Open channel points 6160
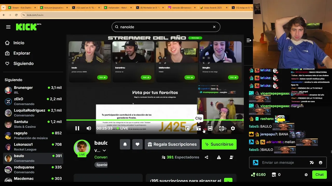This screenshot has width=332, height=186. coord(258,175)
